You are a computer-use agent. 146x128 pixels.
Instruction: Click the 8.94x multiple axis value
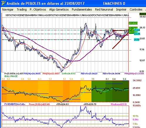tap(135, 119)
